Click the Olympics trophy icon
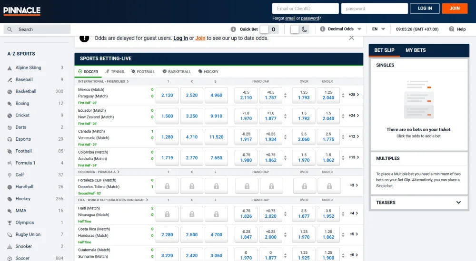The image size is (476, 261). click(x=10, y=223)
